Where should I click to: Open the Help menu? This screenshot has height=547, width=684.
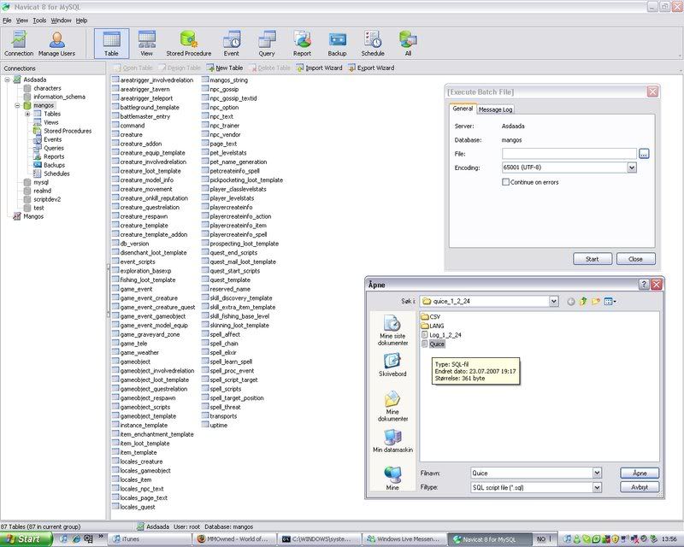click(81, 21)
